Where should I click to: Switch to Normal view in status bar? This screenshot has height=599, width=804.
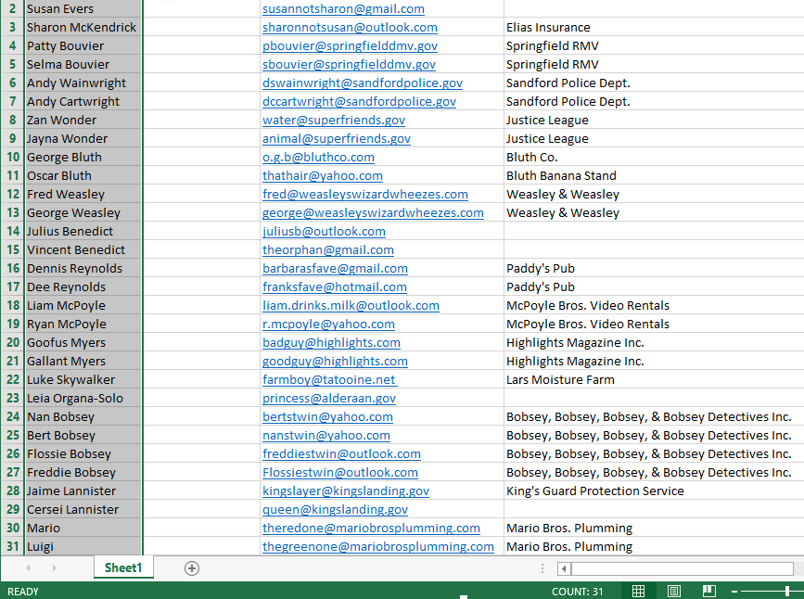(x=638, y=591)
